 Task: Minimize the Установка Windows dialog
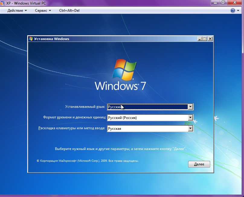[200, 39]
